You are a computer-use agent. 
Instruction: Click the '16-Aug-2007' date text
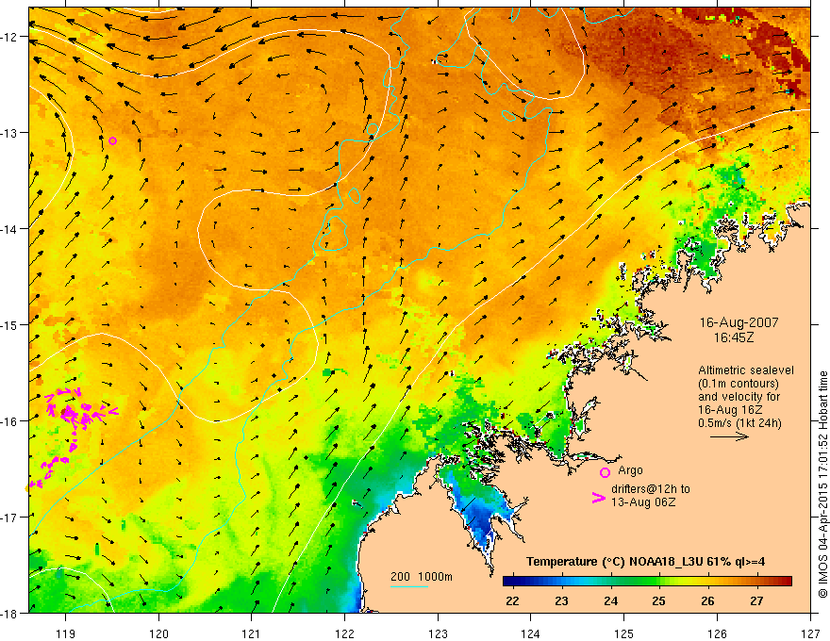(x=739, y=322)
